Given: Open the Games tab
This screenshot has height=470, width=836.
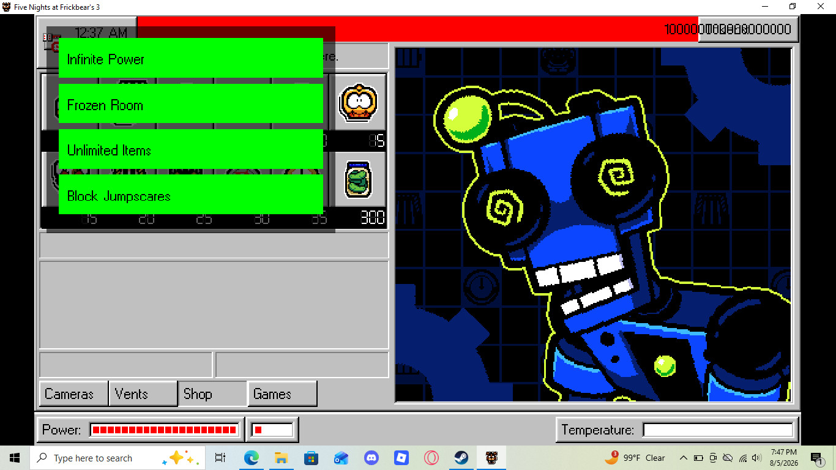Looking at the screenshot, I should click(282, 394).
